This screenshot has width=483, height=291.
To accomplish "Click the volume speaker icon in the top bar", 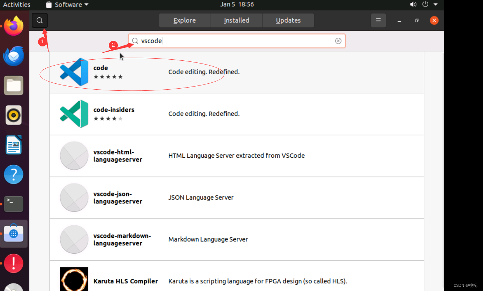I will pos(413,4).
